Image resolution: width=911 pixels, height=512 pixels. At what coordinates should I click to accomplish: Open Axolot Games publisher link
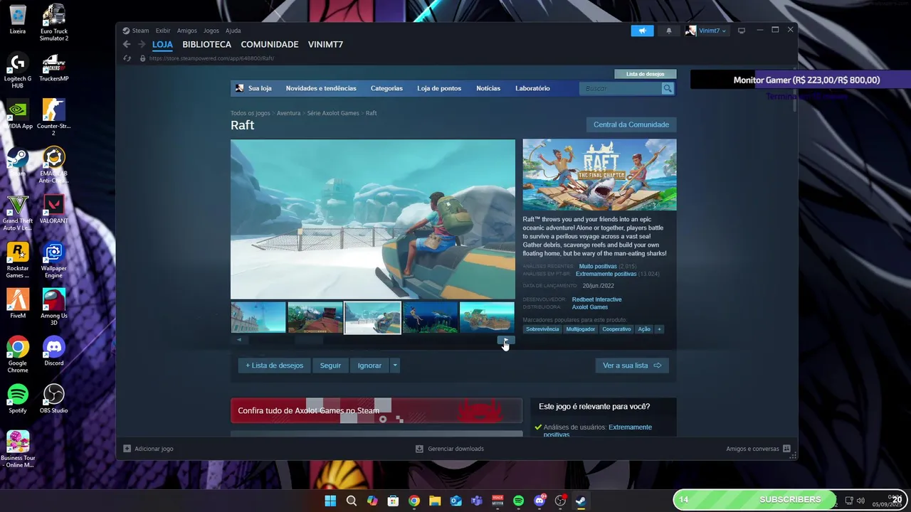[x=590, y=307]
